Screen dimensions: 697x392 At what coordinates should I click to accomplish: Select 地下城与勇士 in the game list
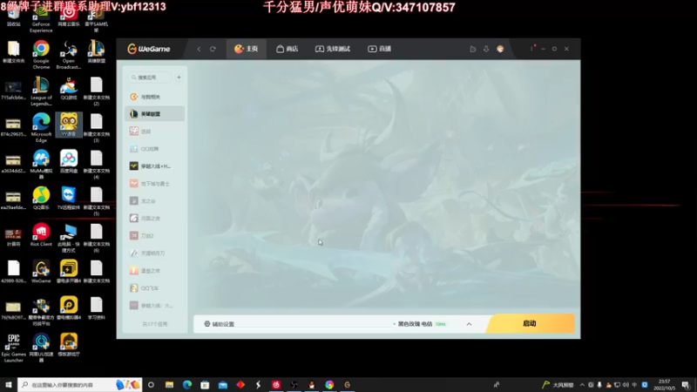click(155, 184)
